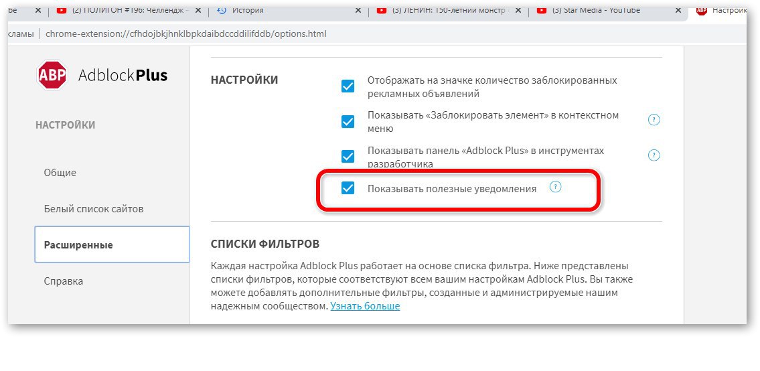Viewport: 760px width, 371px height.
Task: Close the ЛЕНИН YouTube tab
Action: click(x=518, y=10)
